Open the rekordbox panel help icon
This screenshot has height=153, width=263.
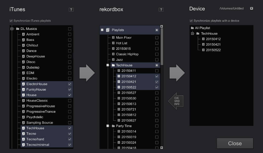pos(161,10)
